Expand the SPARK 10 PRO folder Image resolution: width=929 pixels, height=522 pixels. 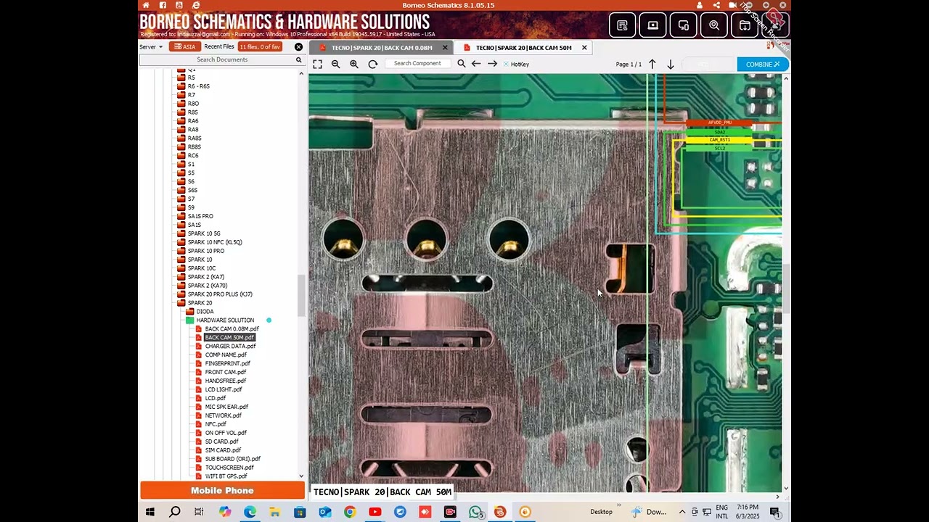point(181,250)
